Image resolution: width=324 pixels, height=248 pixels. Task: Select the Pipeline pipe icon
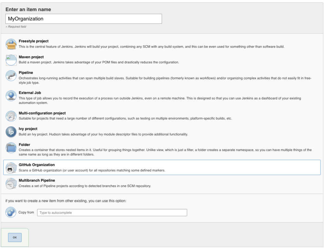[x=11, y=75]
